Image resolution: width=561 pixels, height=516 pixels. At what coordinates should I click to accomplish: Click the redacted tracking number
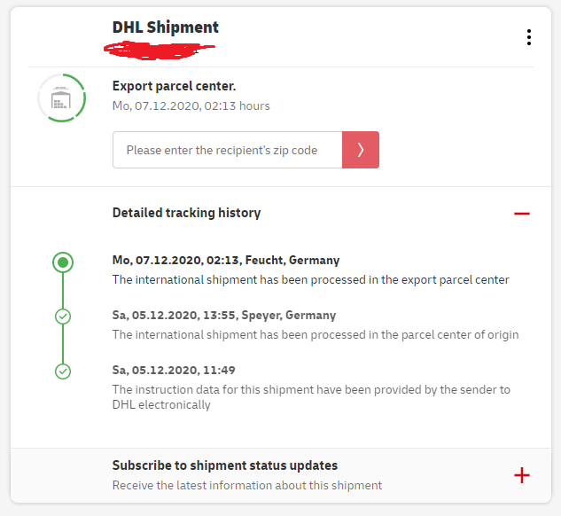click(x=160, y=51)
